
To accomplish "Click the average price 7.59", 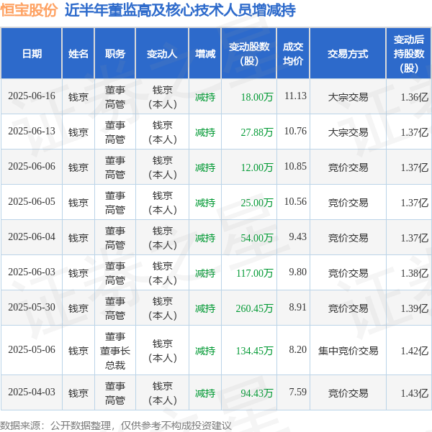I will [298, 392].
